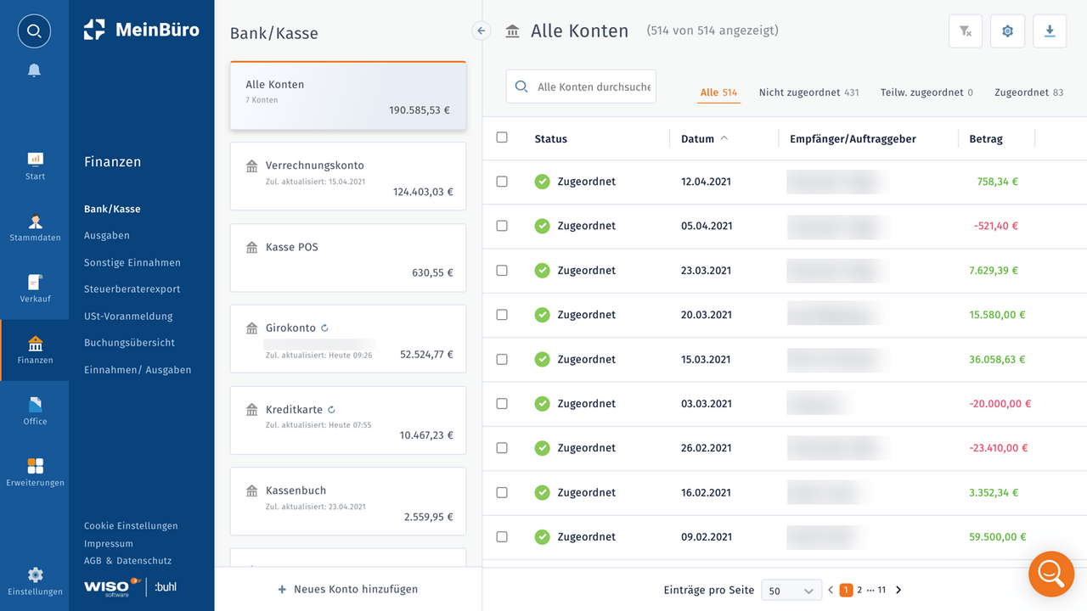Focus Alle Konten durchsuchen search field
Viewport: 1087px width, 611px height.
point(581,87)
